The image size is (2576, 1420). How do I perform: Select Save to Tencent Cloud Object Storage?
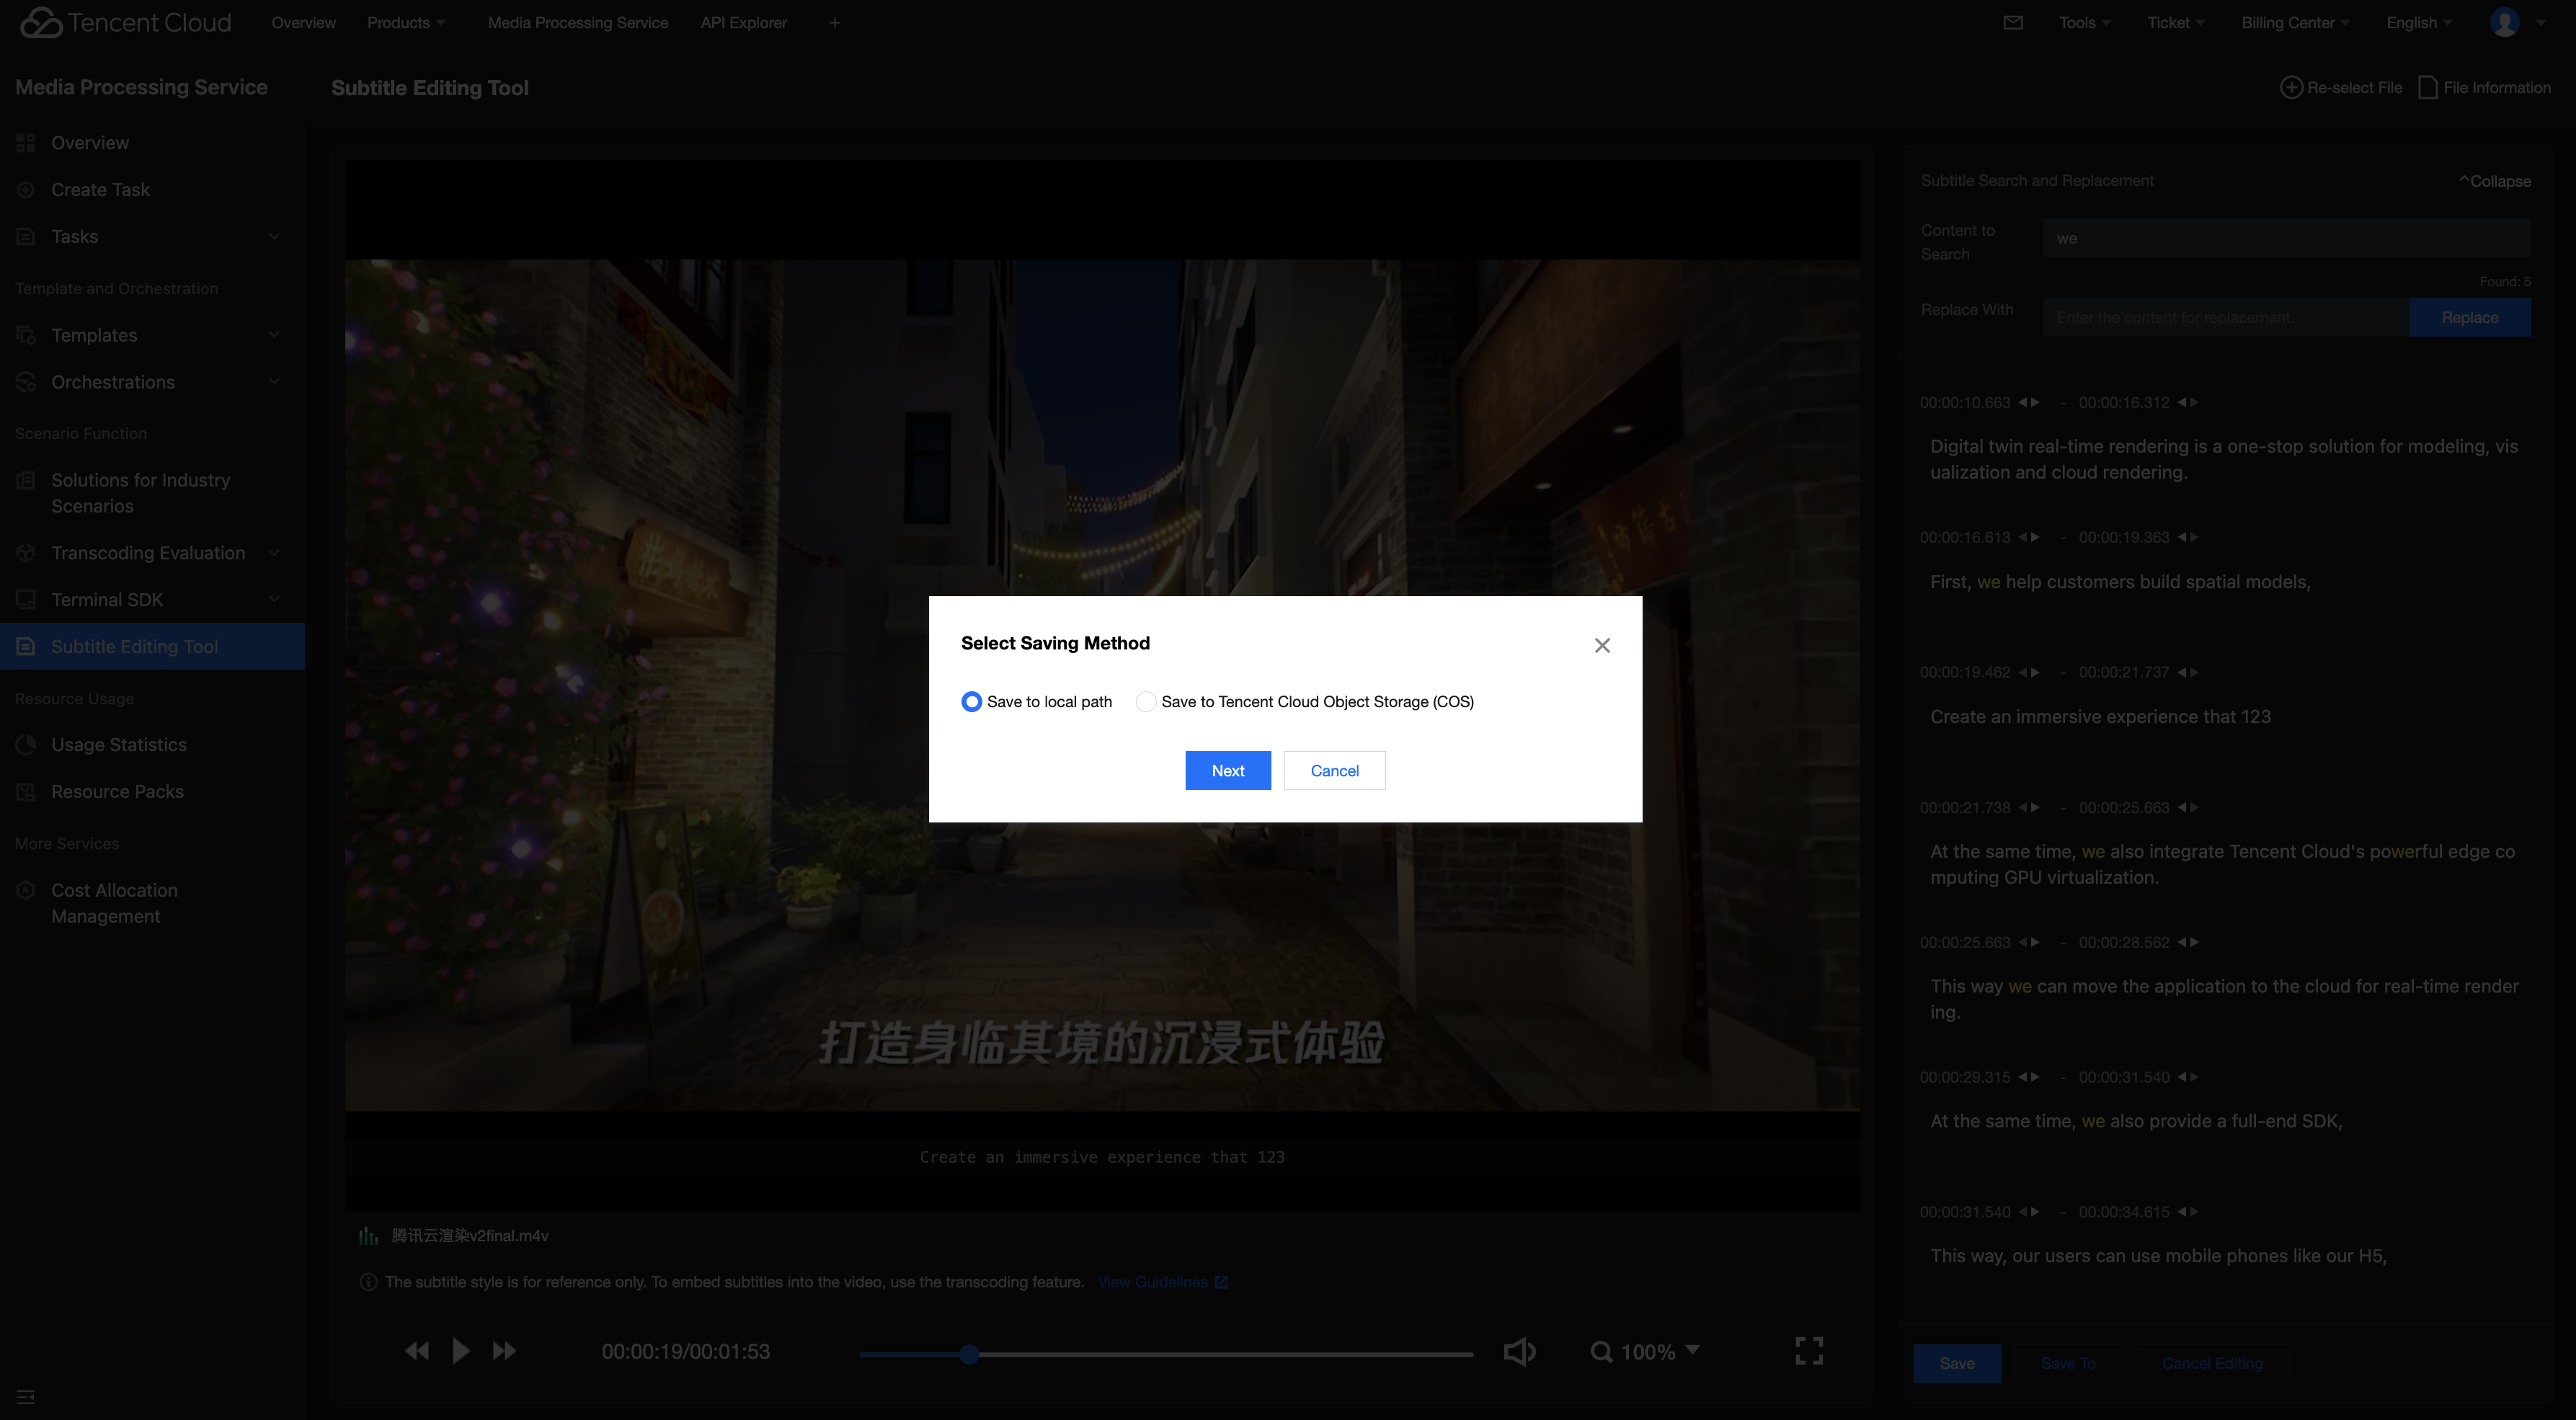point(1146,701)
